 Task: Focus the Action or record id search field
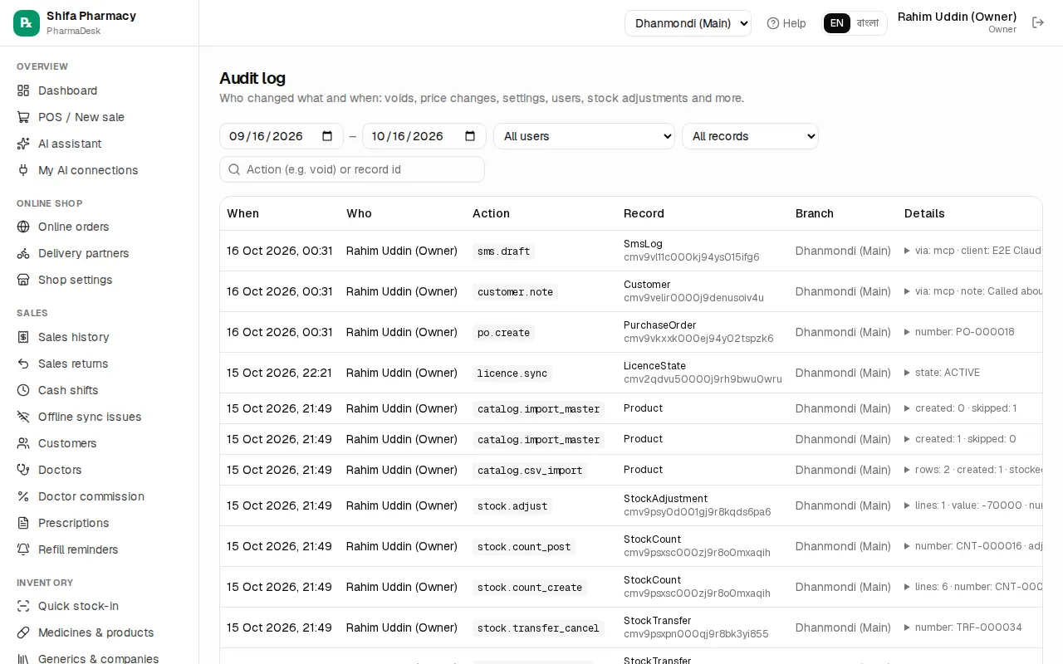pos(352,169)
